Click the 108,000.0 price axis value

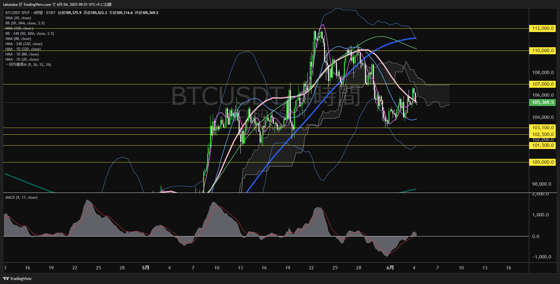point(543,73)
